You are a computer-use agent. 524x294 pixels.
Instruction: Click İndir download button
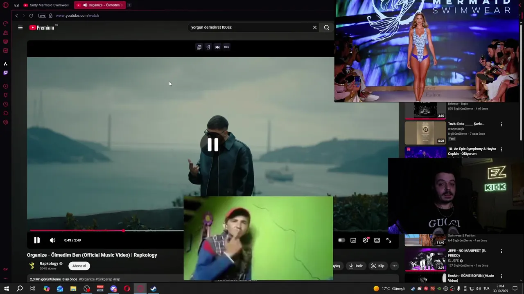[x=356, y=266]
